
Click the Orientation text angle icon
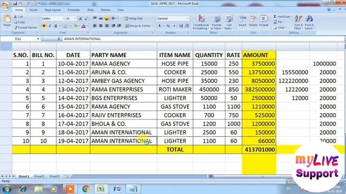point(114,18)
